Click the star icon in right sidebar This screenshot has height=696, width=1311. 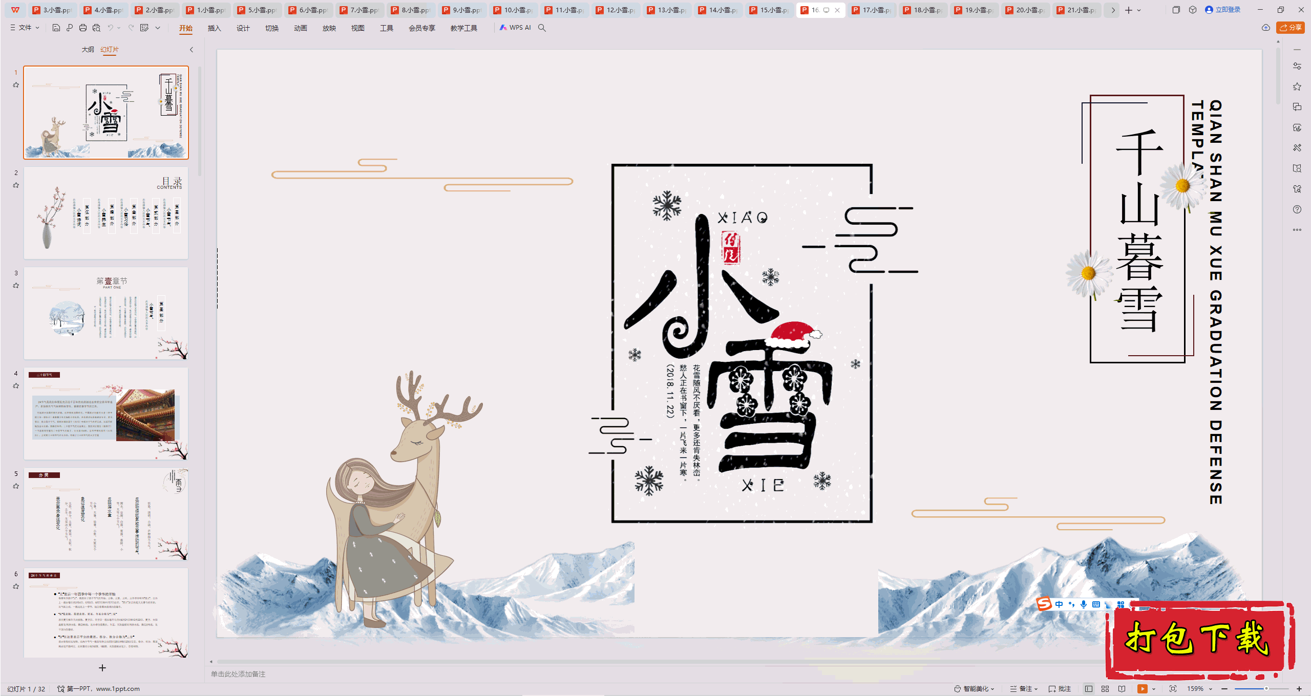click(1297, 86)
